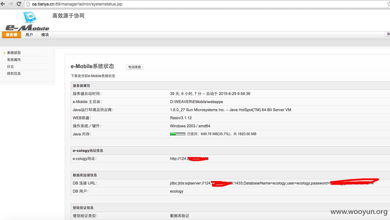Click the 检测系统 button

135,67
